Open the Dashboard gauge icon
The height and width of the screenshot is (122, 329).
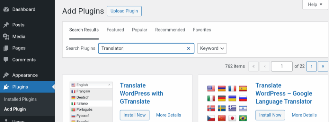tap(6, 9)
